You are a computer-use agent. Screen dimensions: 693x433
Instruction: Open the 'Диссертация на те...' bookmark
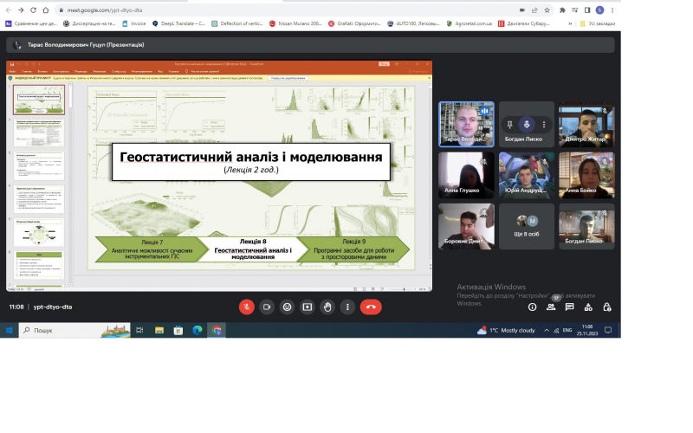click(90, 24)
